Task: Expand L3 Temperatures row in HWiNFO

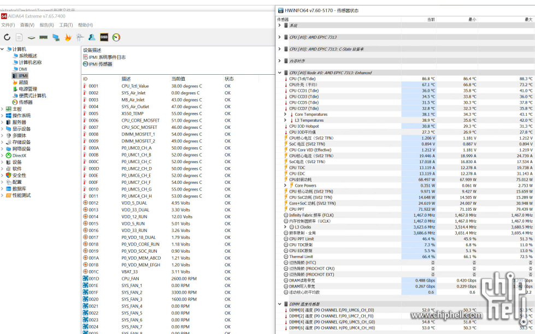Action: (x=285, y=120)
